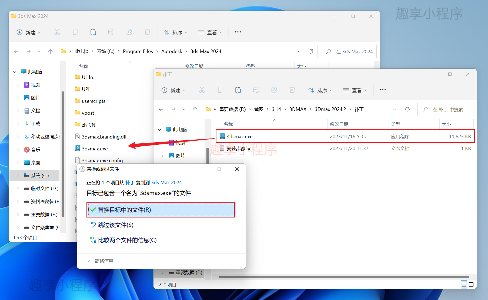Click Share icon in 补丁 window toolbar
Image resolution: width=488 pixels, height=300 pixels.
[274, 90]
